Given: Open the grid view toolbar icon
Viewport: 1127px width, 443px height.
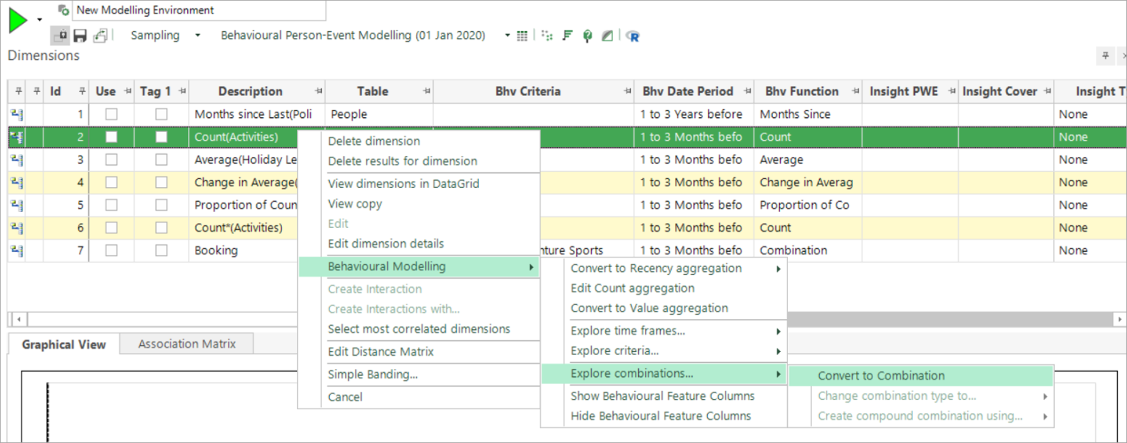Looking at the screenshot, I should click(522, 36).
